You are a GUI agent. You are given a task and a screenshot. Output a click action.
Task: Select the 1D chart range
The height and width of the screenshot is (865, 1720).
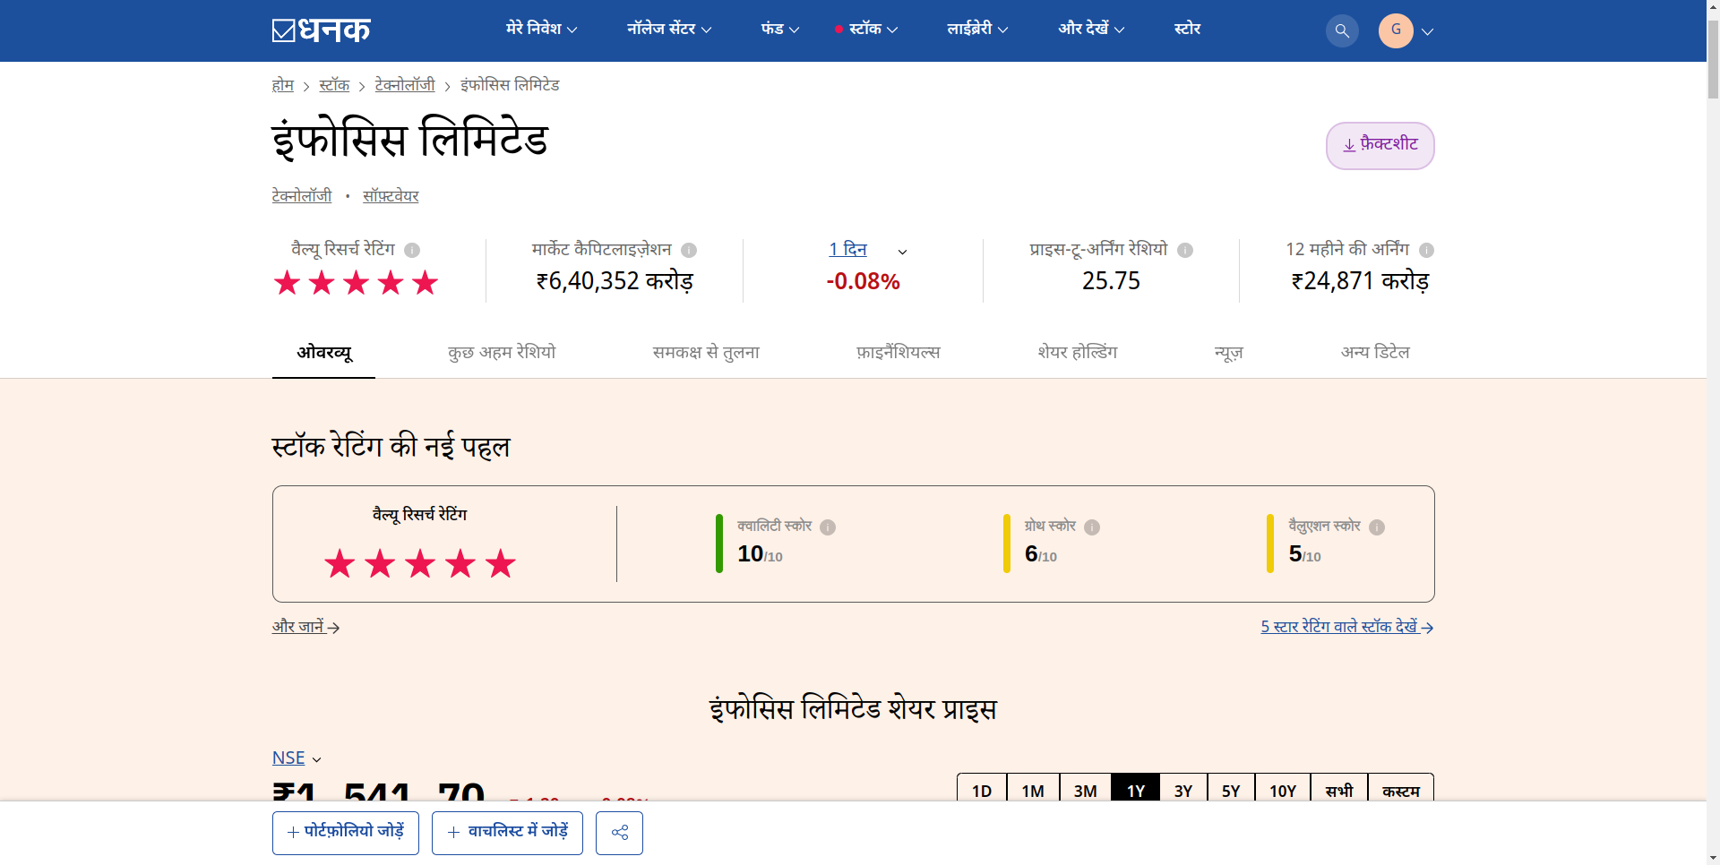pos(981,790)
